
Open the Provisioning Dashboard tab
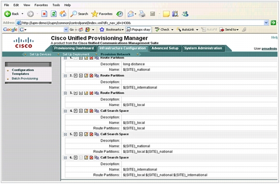74,48
